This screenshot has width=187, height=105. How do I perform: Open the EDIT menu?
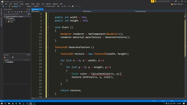coord(6,4)
